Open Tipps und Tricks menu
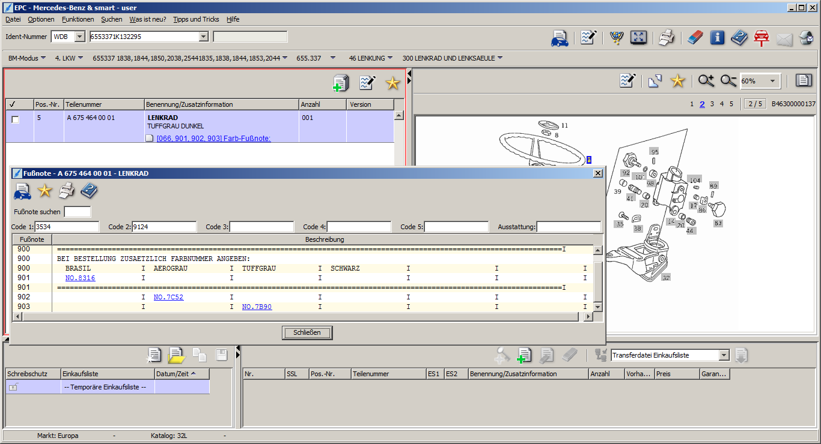 (196, 19)
